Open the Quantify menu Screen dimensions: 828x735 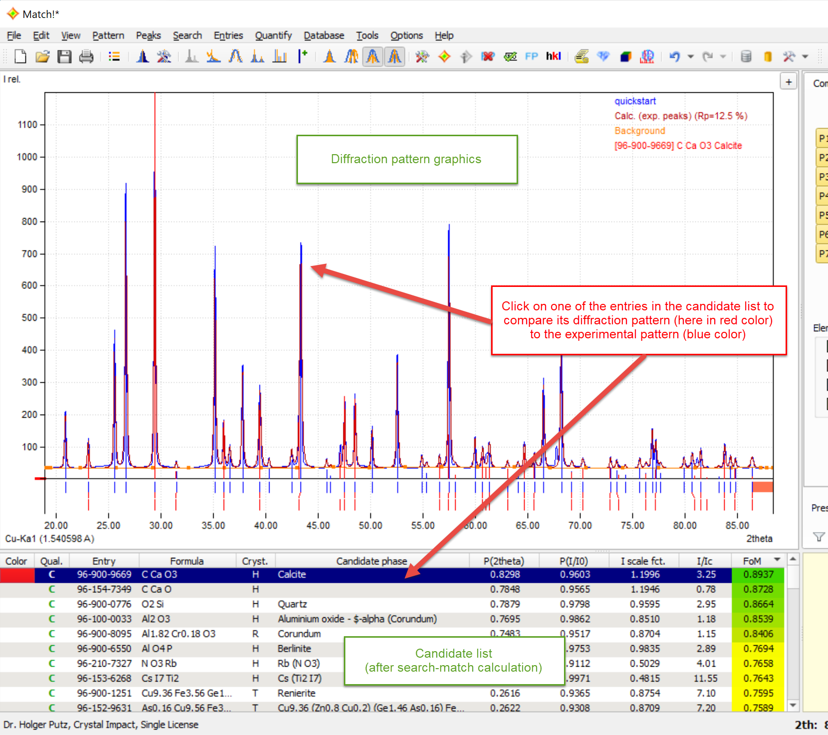pyautogui.click(x=273, y=35)
